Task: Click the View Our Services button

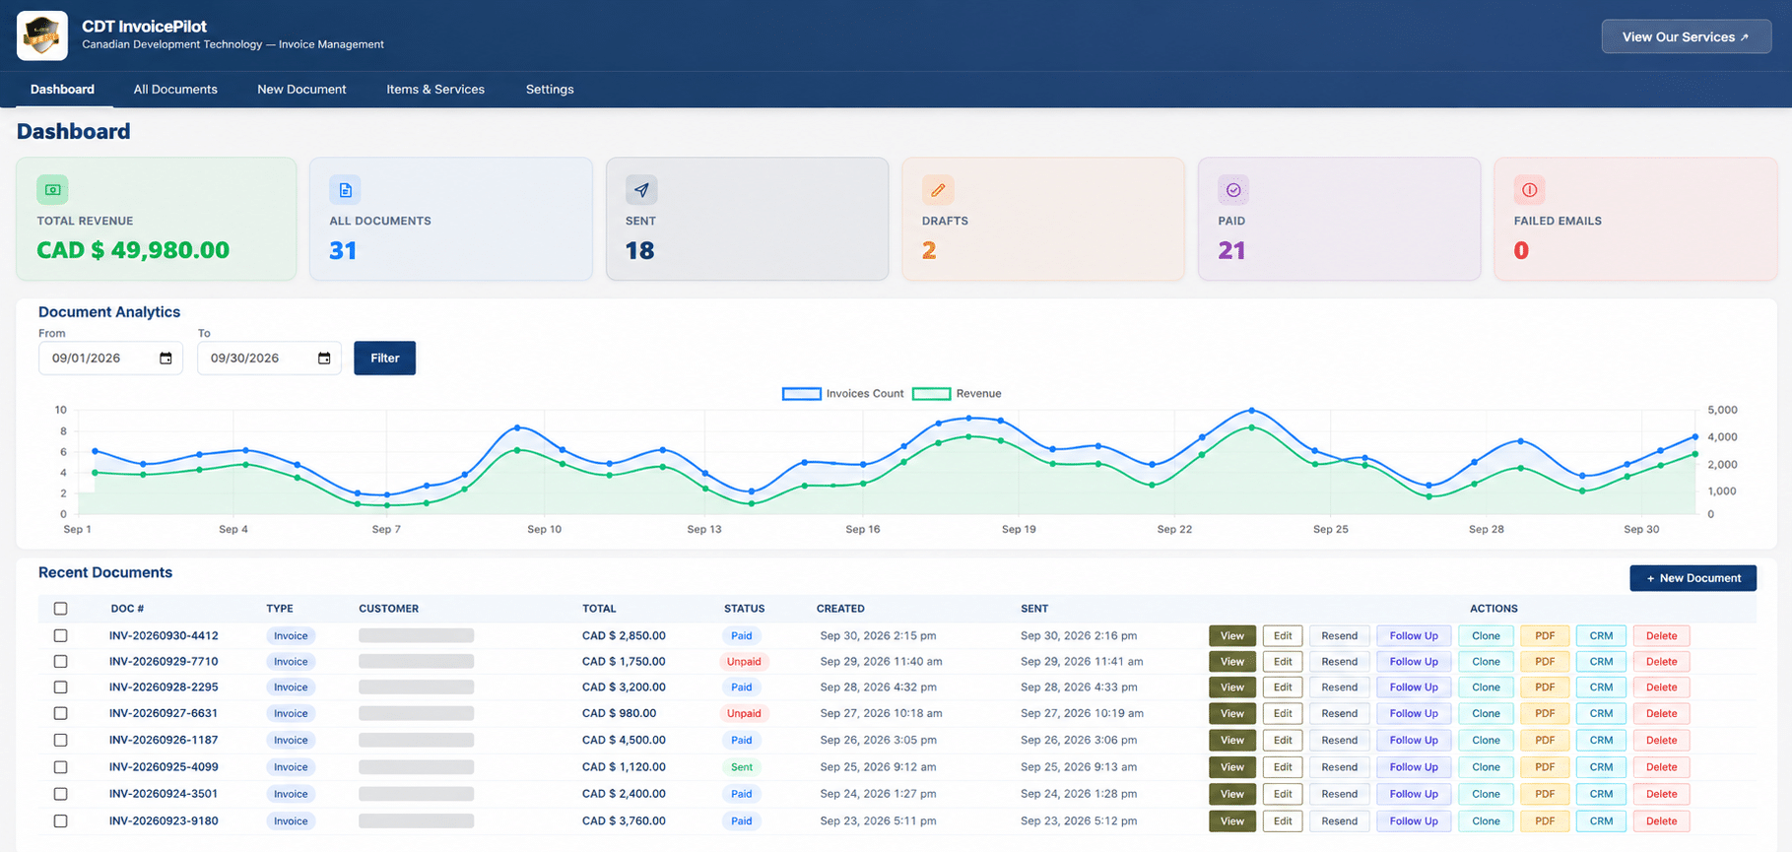Action: [1686, 36]
